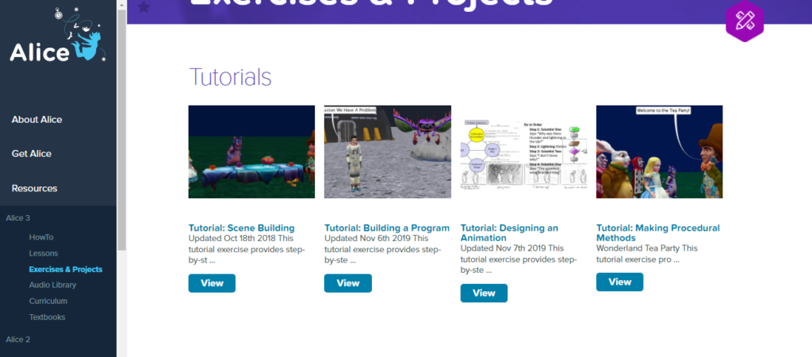Go to Lessons sidebar link
Viewport: 812px width, 357px height.
click(44, 253)
